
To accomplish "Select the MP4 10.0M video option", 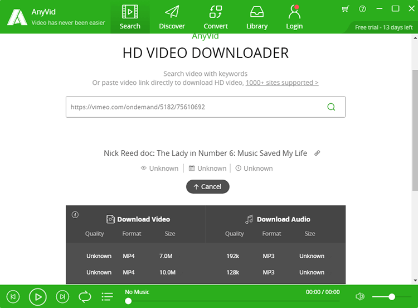I will coord(135,272).
